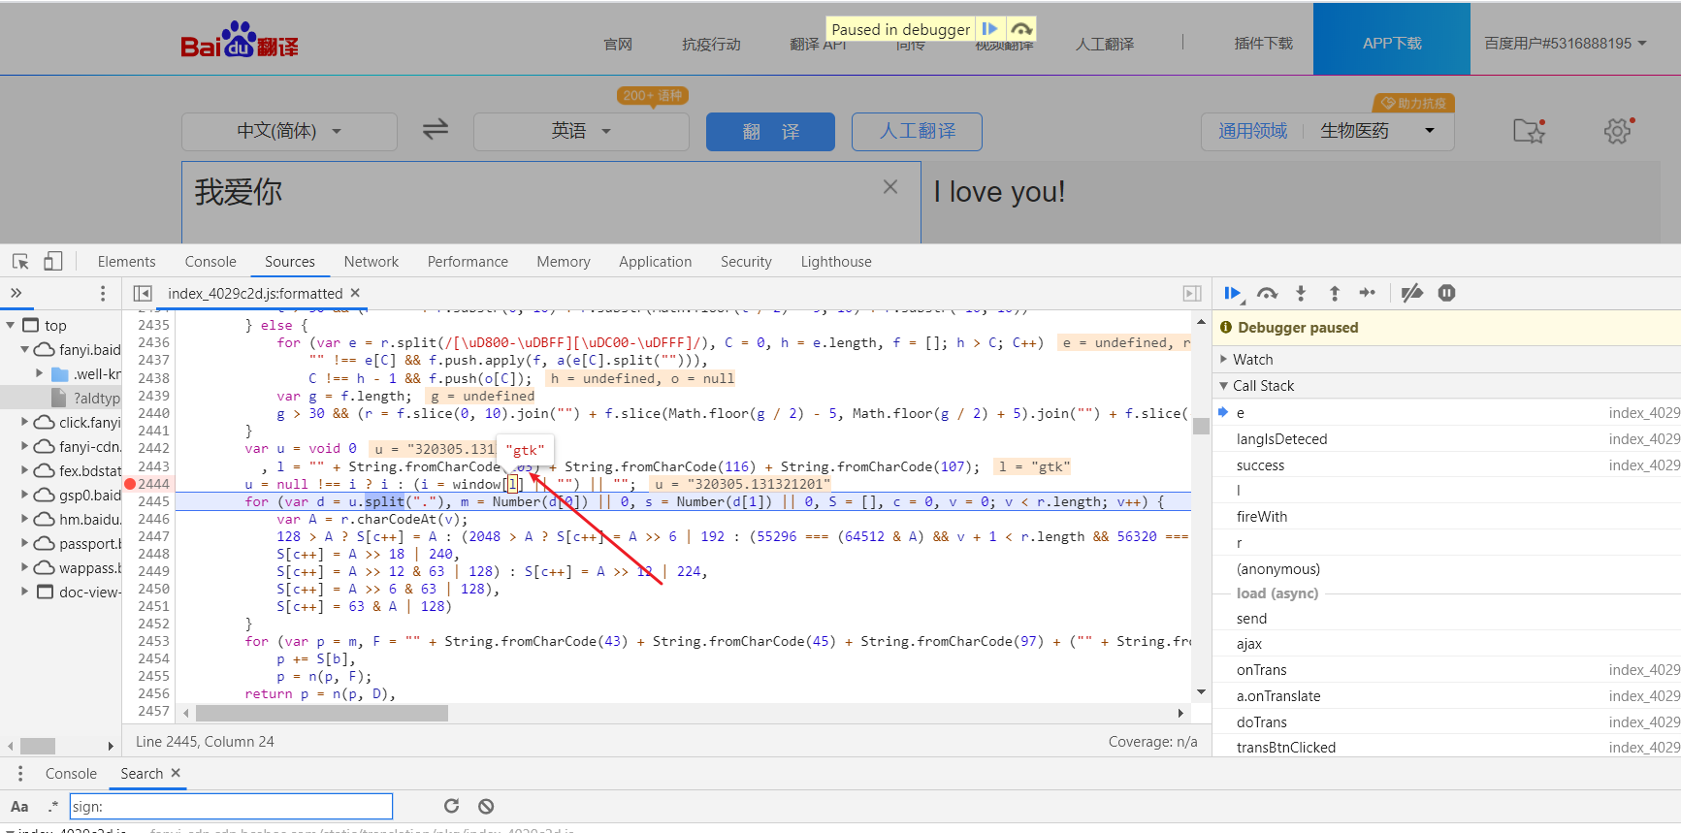Click the search input containing sign:

(x=231, y=806)
